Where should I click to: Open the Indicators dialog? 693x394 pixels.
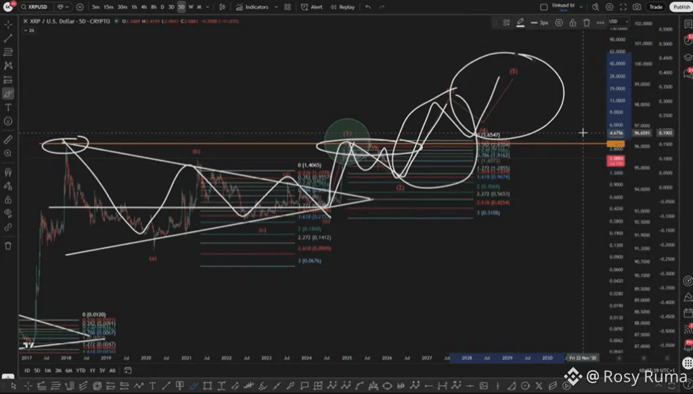click(x=252, y=7)
